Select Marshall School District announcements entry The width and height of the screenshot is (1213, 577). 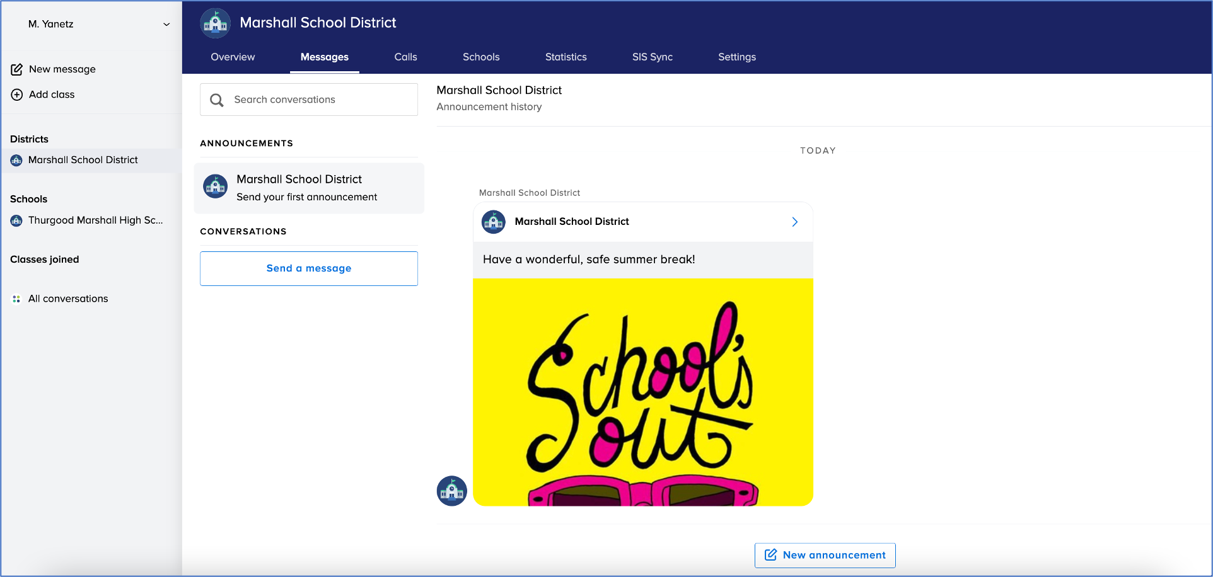coord(308,188)
